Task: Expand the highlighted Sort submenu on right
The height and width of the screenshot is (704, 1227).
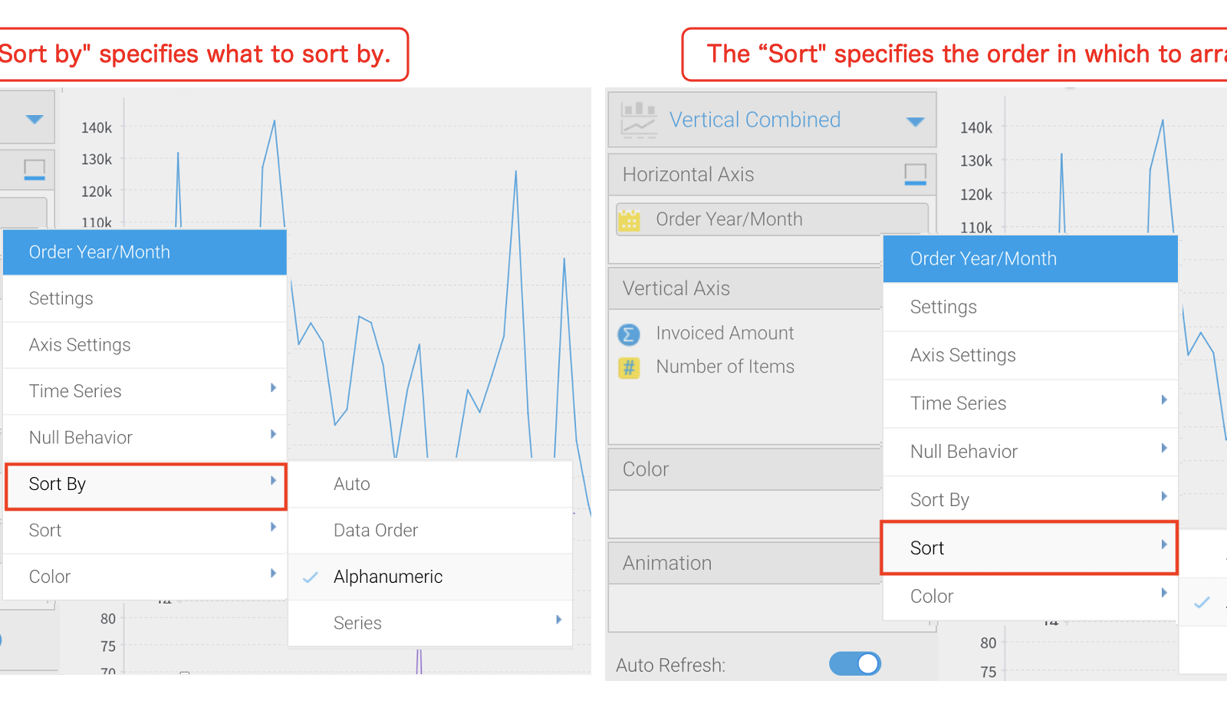Action: click(1029, 548)
